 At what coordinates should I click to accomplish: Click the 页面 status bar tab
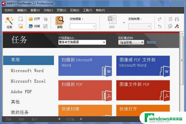[x=8, y=119]
